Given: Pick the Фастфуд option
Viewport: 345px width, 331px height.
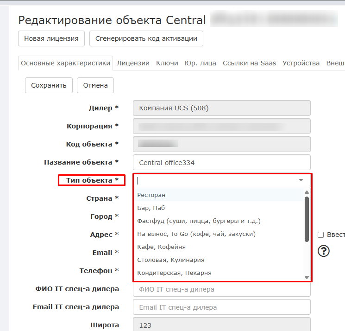Looking at the screenshot, I should pyautogui.click(x=199, y=221).
